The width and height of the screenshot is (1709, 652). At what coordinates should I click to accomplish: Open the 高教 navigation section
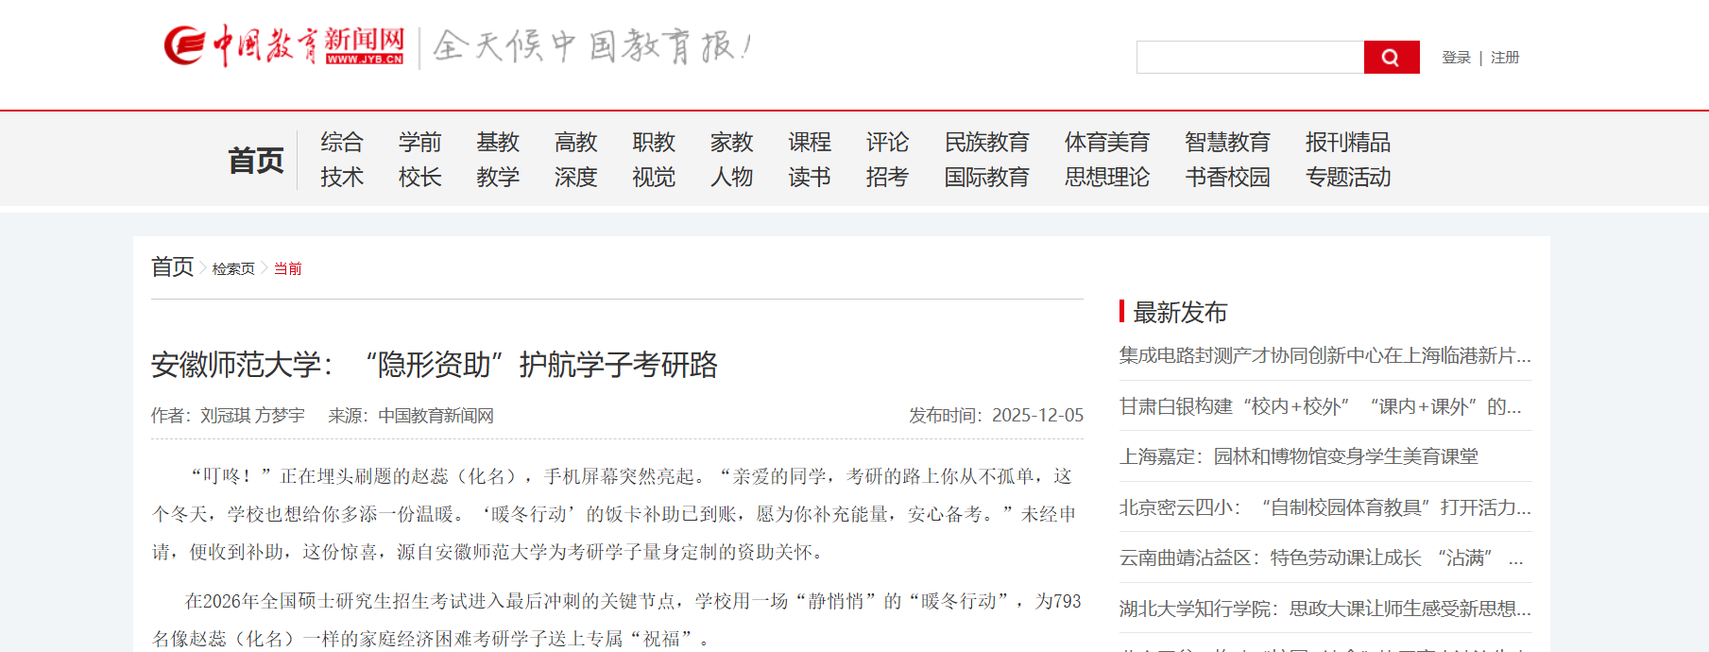coord(575,143)
